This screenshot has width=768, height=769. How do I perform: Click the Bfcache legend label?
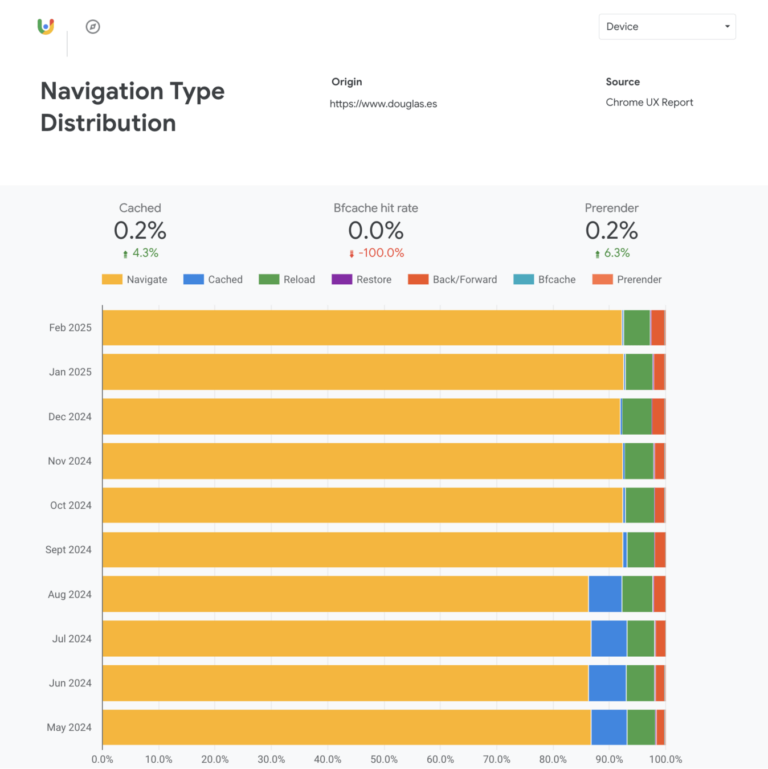pyautogui.click(x=557, y=280)
